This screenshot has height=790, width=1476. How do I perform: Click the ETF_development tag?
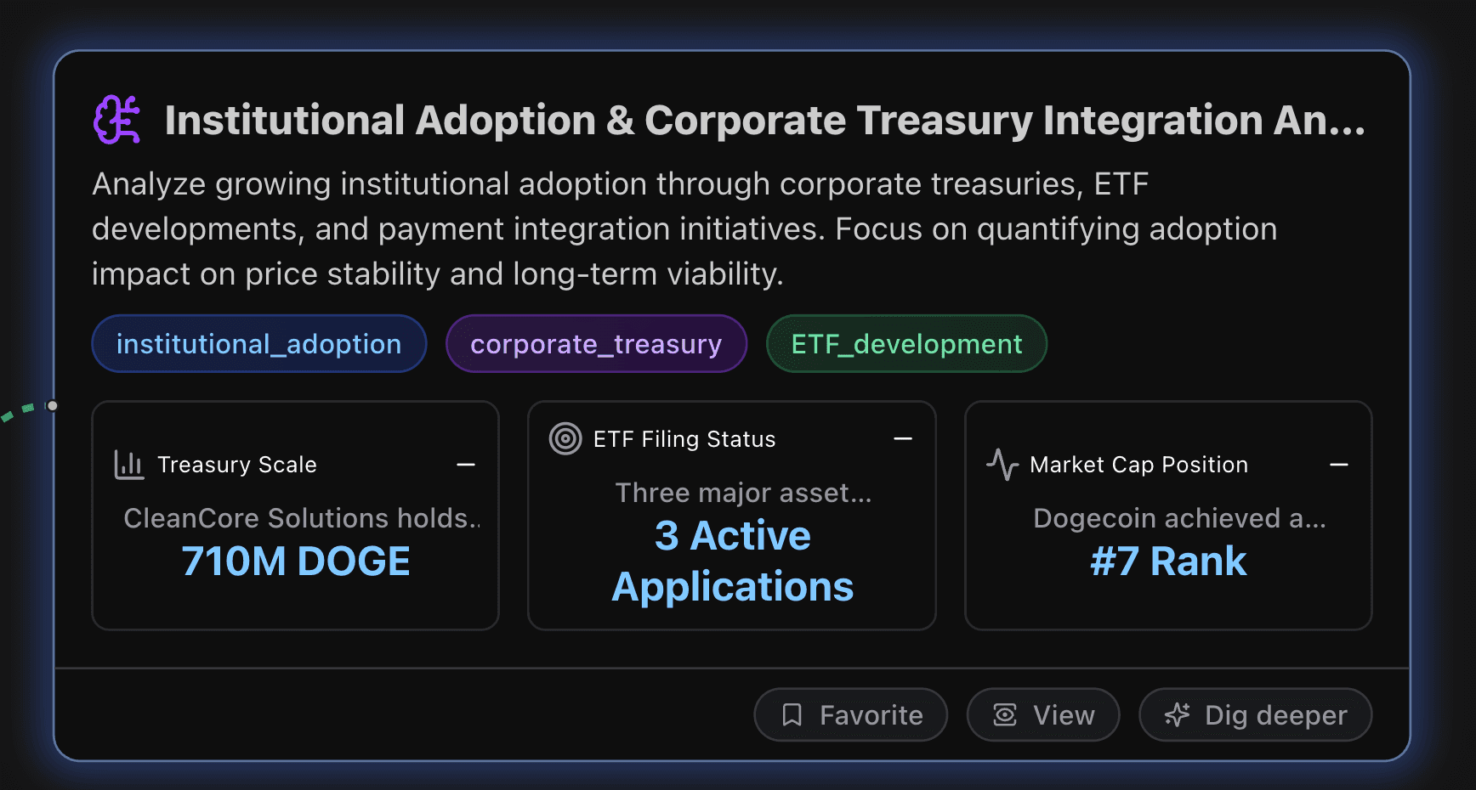tap(906, 343)
